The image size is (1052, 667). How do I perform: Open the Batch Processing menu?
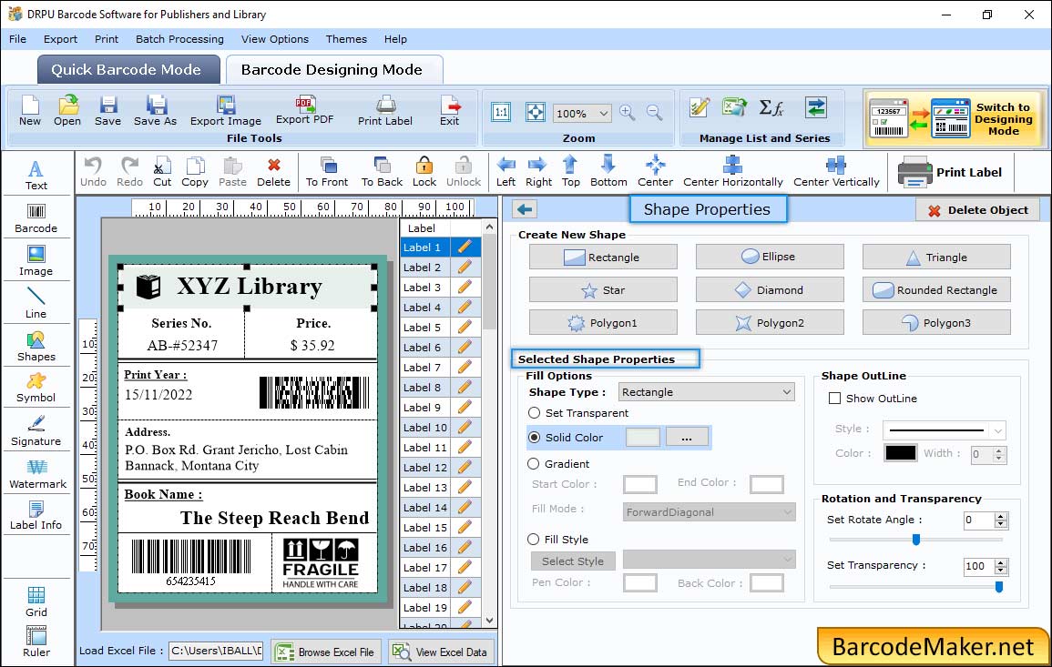click(179, 39)
